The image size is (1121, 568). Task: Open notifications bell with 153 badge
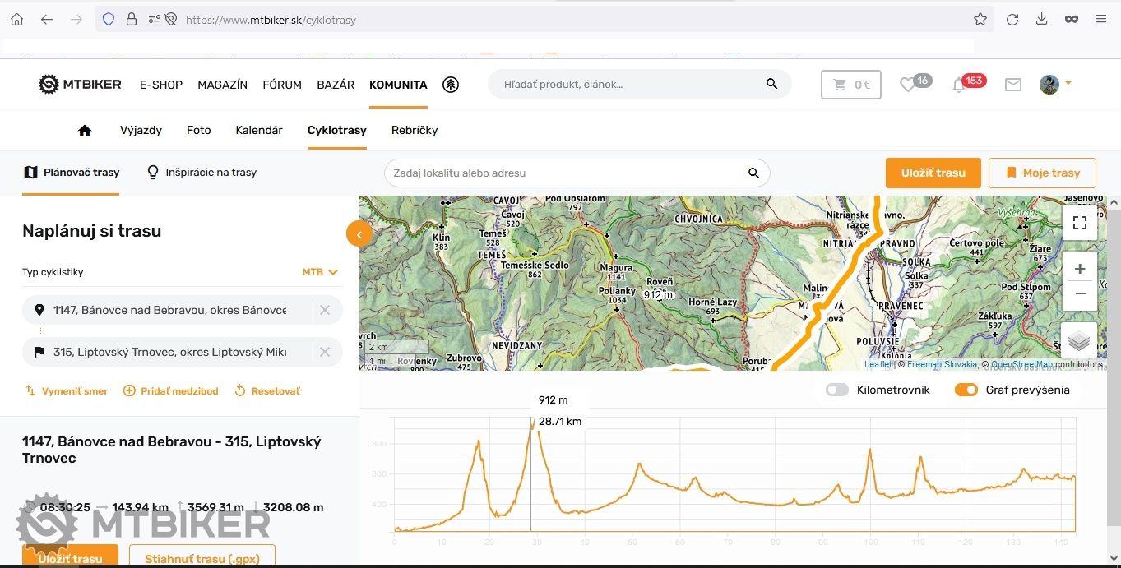tap(959, 85)
